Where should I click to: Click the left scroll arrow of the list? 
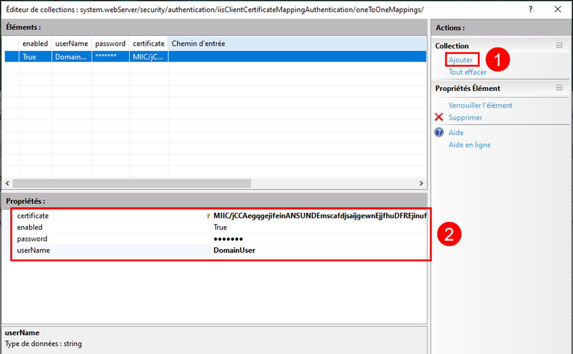[7, 183]
